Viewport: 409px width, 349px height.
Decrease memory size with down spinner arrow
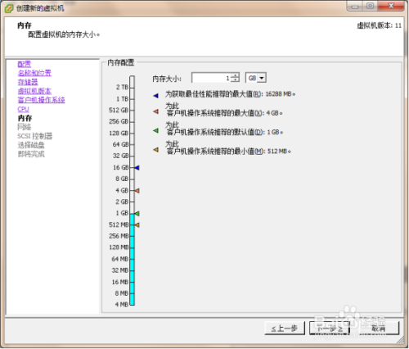[235, 80]
